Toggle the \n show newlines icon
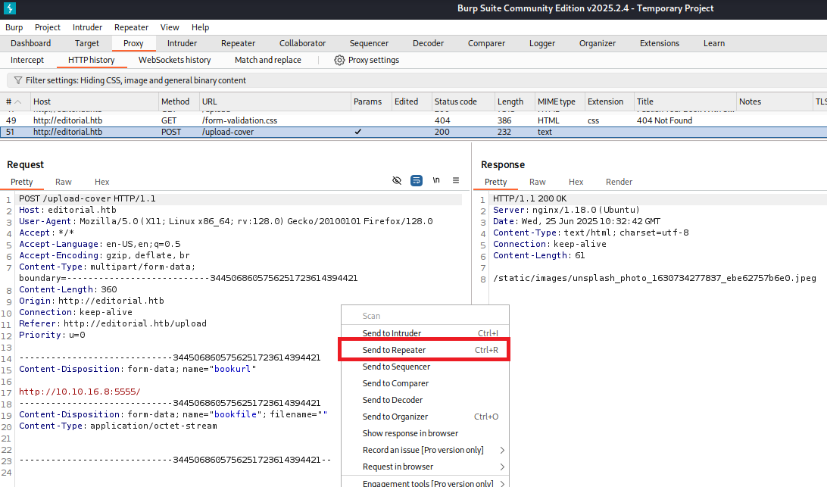Screen dimensions: 827x487 [436, 180]
